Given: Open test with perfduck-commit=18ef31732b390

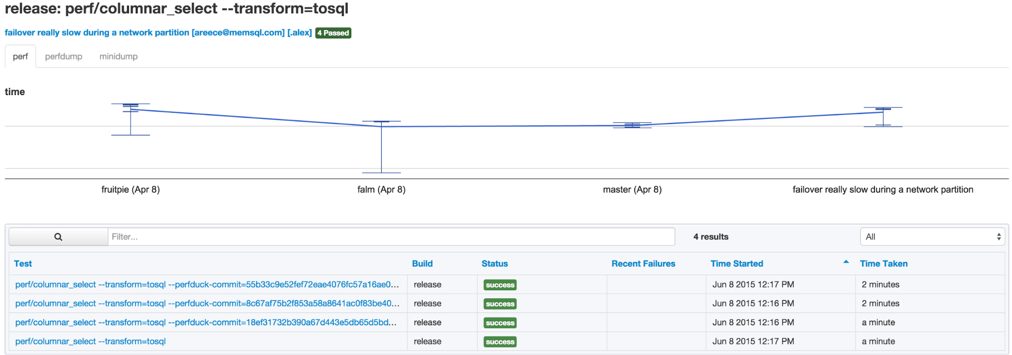Looking at the screenshot, I should pos(206,322).
